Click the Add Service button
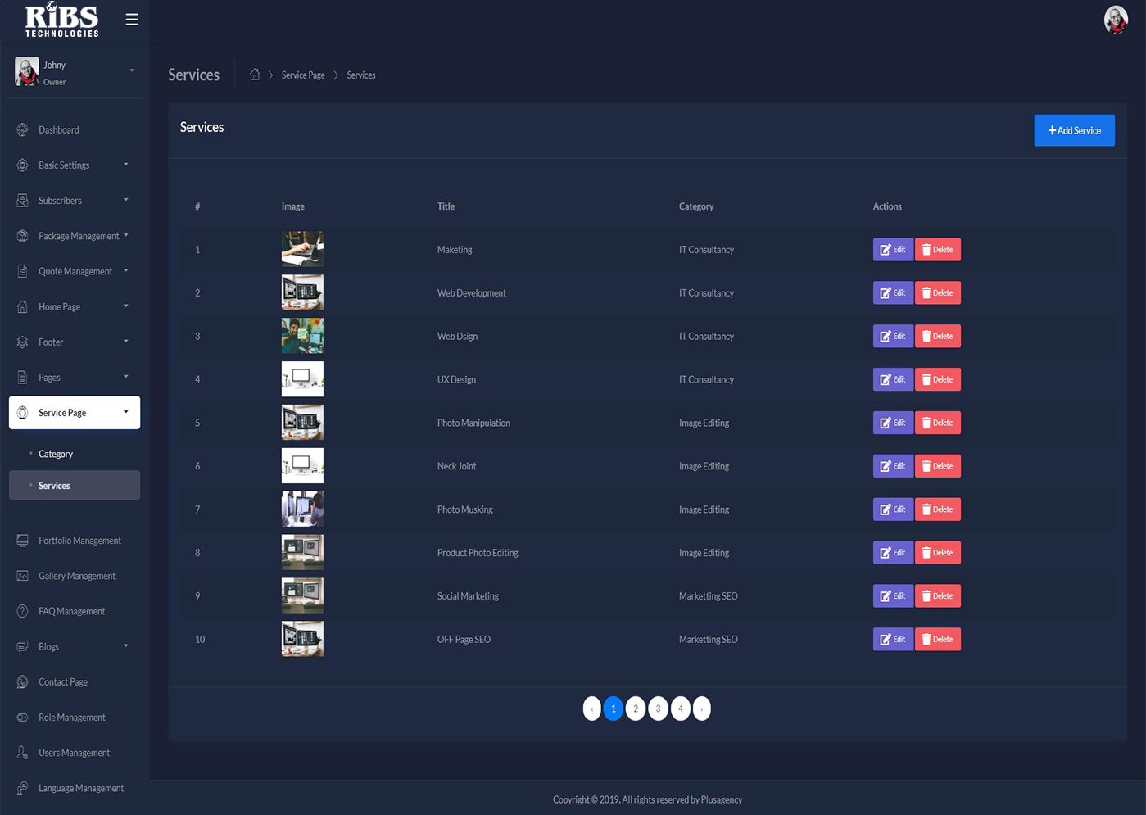 (1074, 130)
